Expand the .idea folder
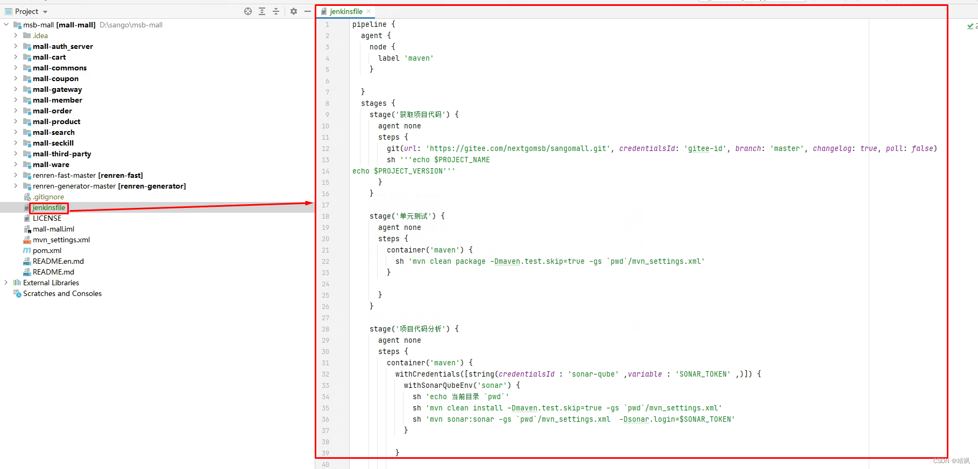This screenshot has height=469, width=978. point(16,35)
